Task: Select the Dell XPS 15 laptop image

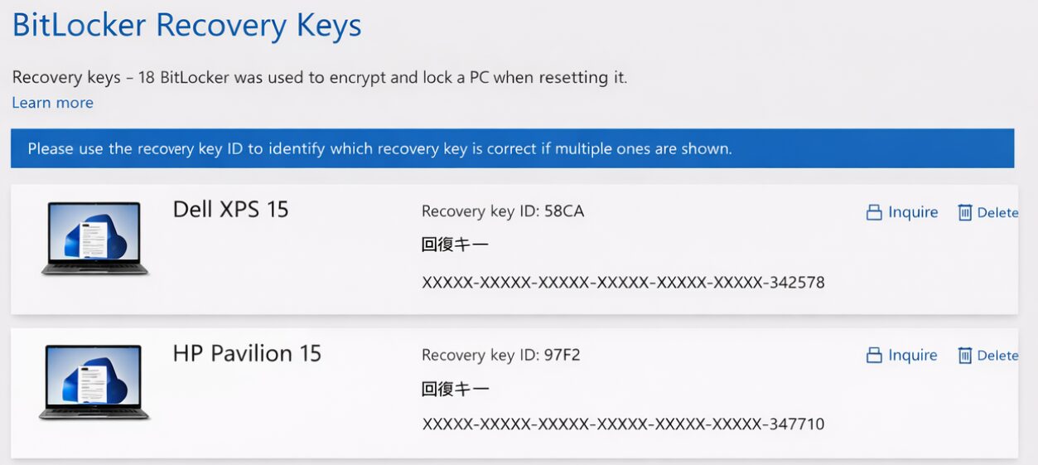Action: 94,239
